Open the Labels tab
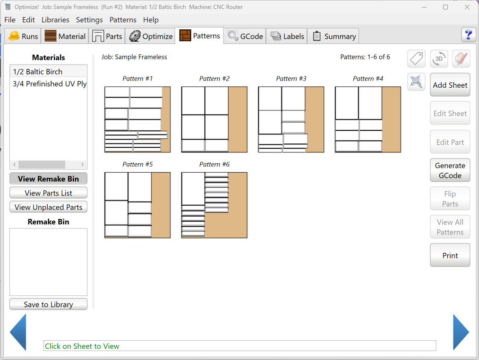 (287, 36)
